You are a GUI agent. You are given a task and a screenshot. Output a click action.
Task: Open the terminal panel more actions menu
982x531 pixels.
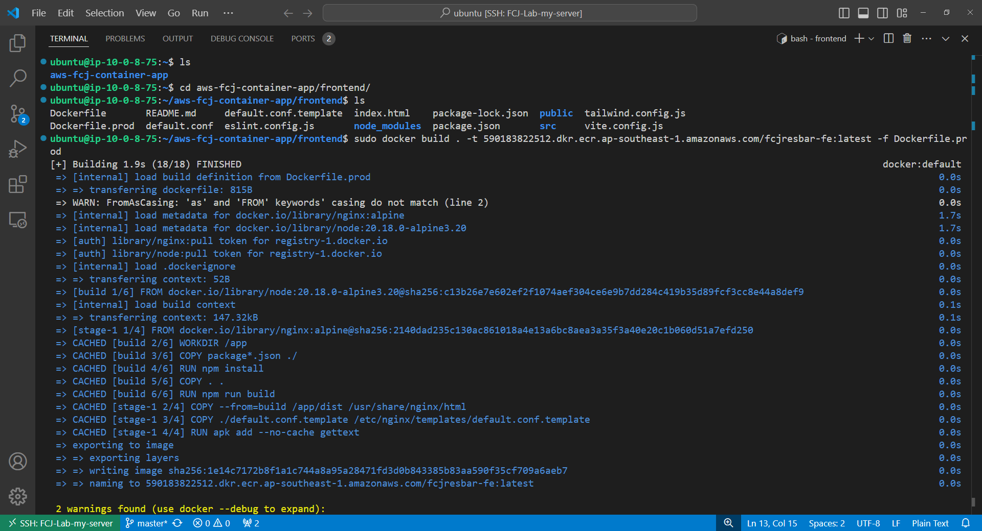pos(926,38)
